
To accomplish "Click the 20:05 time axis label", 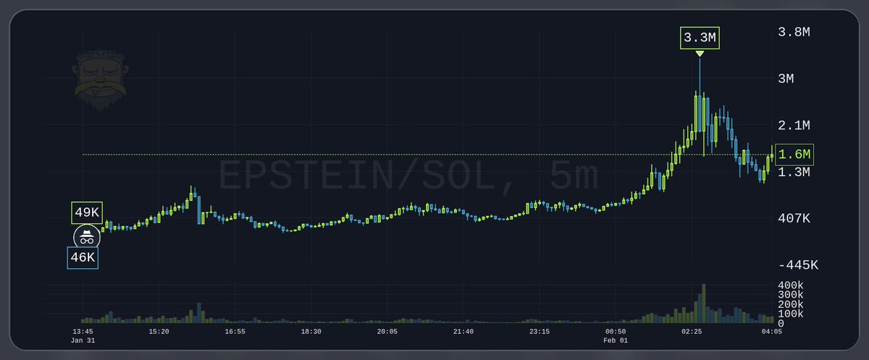I will (x=387, y=331).
